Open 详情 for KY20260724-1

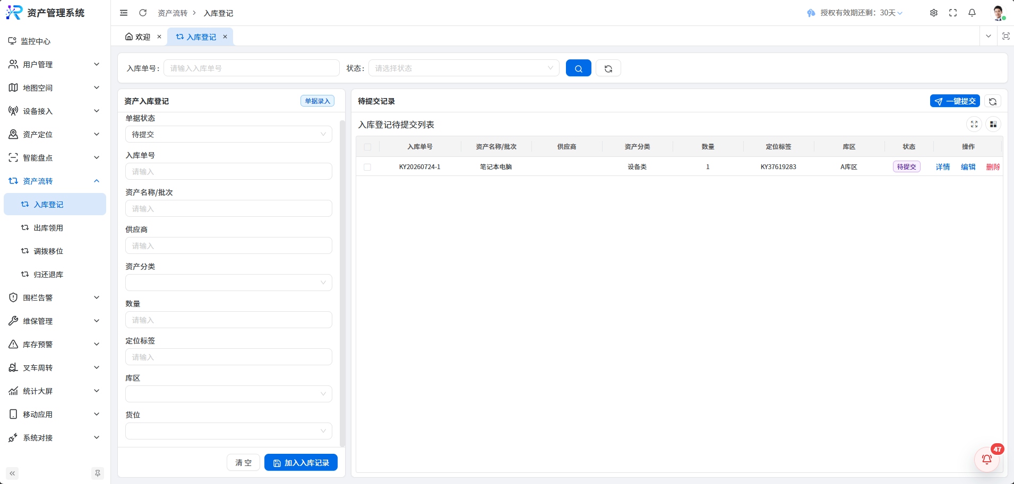943,167
